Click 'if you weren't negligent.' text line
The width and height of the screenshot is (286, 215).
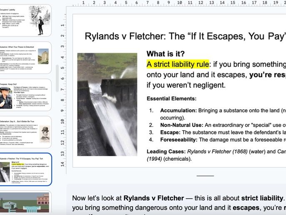coord(186,85)
